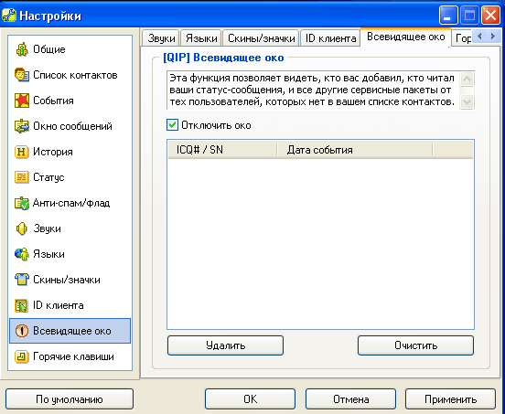This screenshot has height=414, width=505.
Task: Select Общие in the sidebar list
Action: click(x=70, y=49)
